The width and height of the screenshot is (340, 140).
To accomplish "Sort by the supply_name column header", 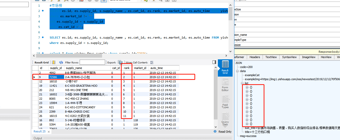I will click(x=88, y=68).
